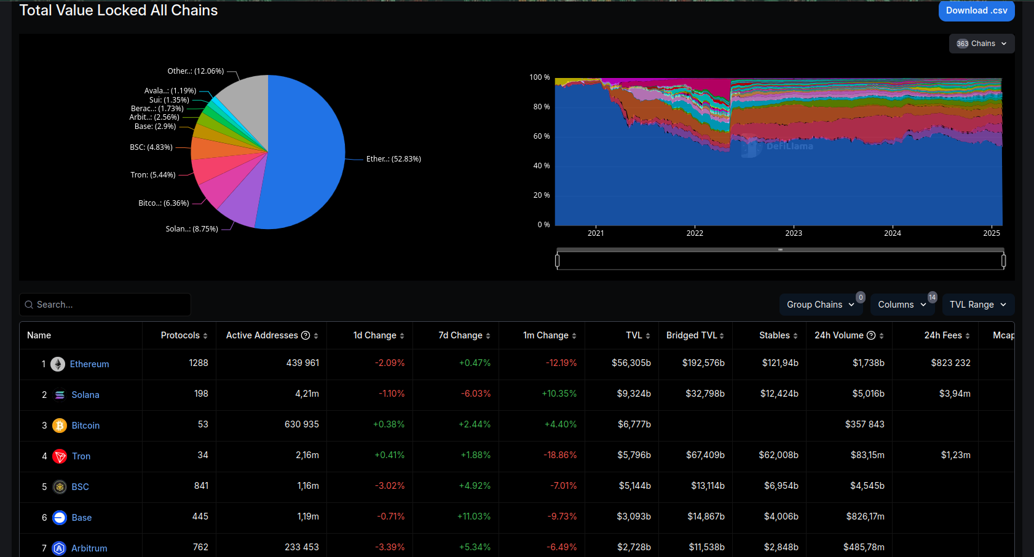The image size is (1034, 557).
Task: Click the BSC chain logo icon
Action: (x=60, y=487)
